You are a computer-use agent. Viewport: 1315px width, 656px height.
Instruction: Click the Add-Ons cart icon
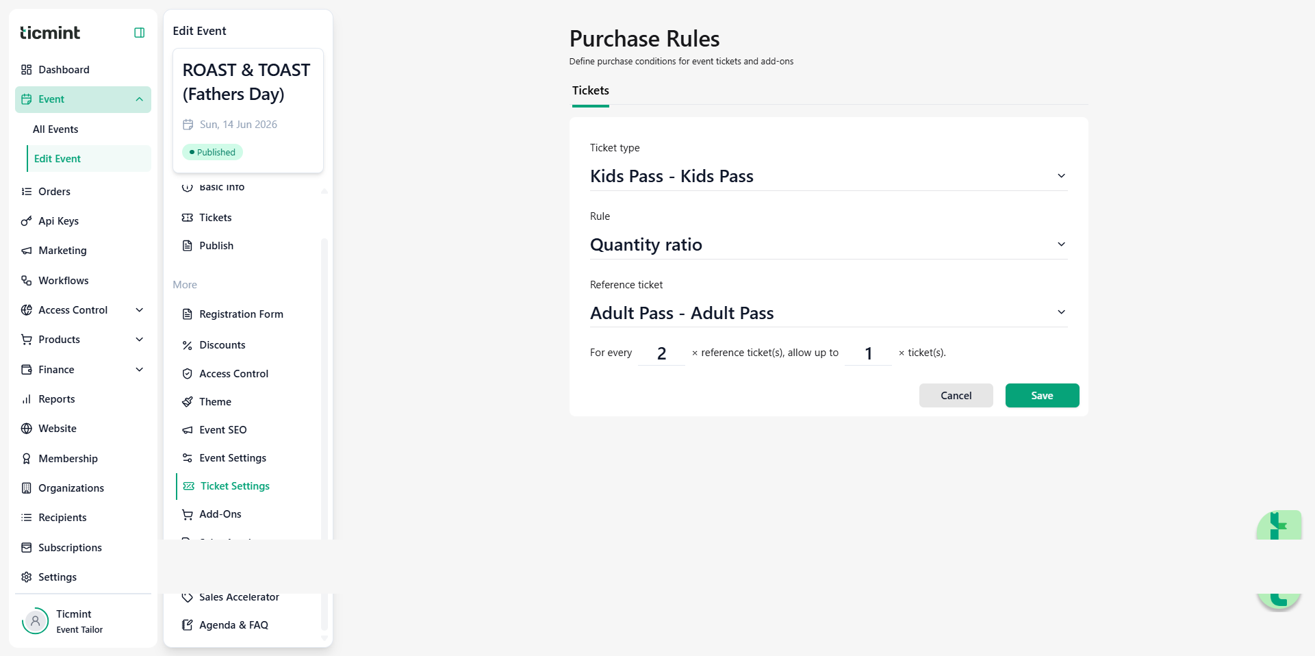click(x=188, y=514)
